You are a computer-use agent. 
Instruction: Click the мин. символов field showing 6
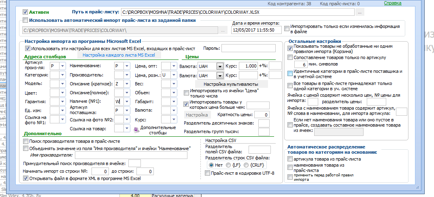point(301,65)
